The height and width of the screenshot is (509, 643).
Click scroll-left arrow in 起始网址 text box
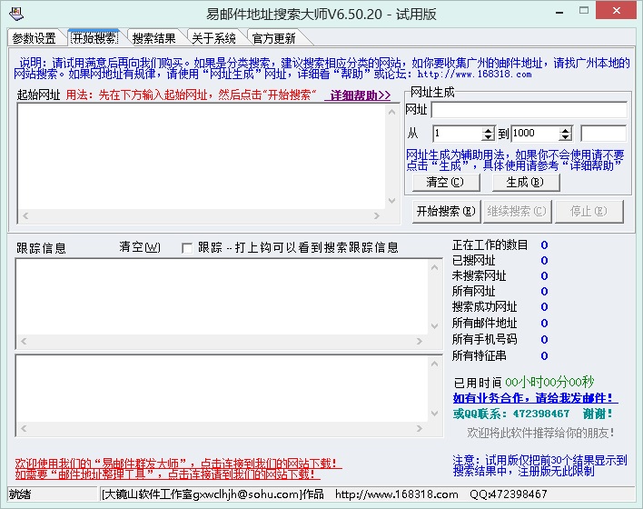25,215
